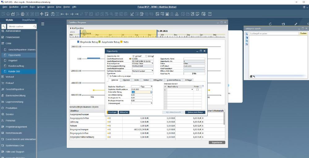This screenshot has height=158, width=309.
Task: Click the yellow Netto legend swatch
Action: (x=121, y=42)
